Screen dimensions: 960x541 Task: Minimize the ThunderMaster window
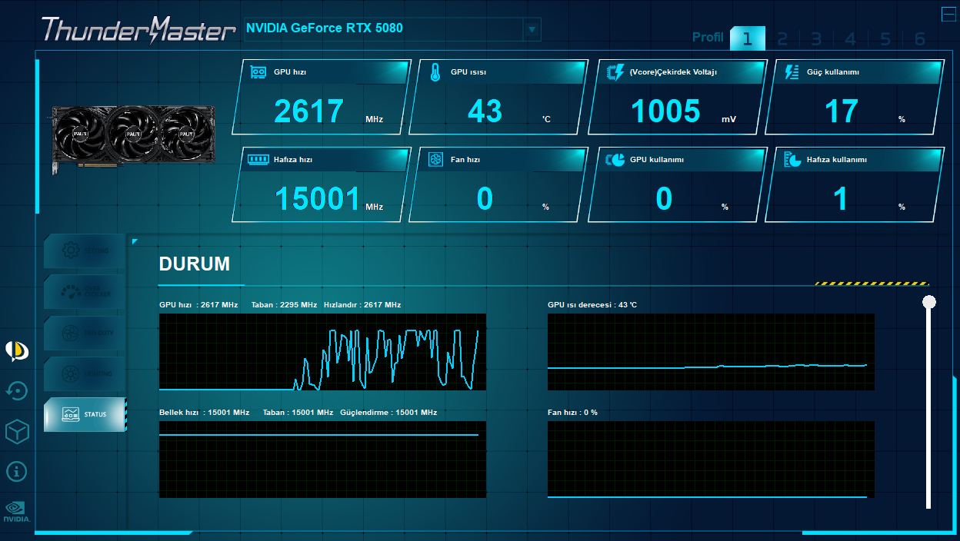tap(948, 14)
